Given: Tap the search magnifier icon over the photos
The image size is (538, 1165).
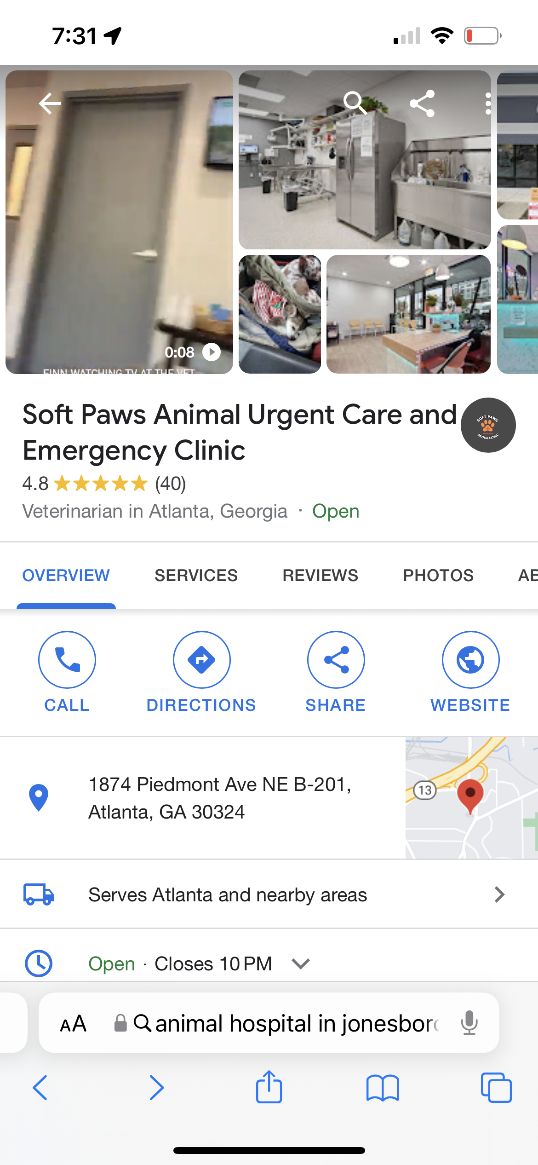Looking at the screenshot, I should coord(355,103).
